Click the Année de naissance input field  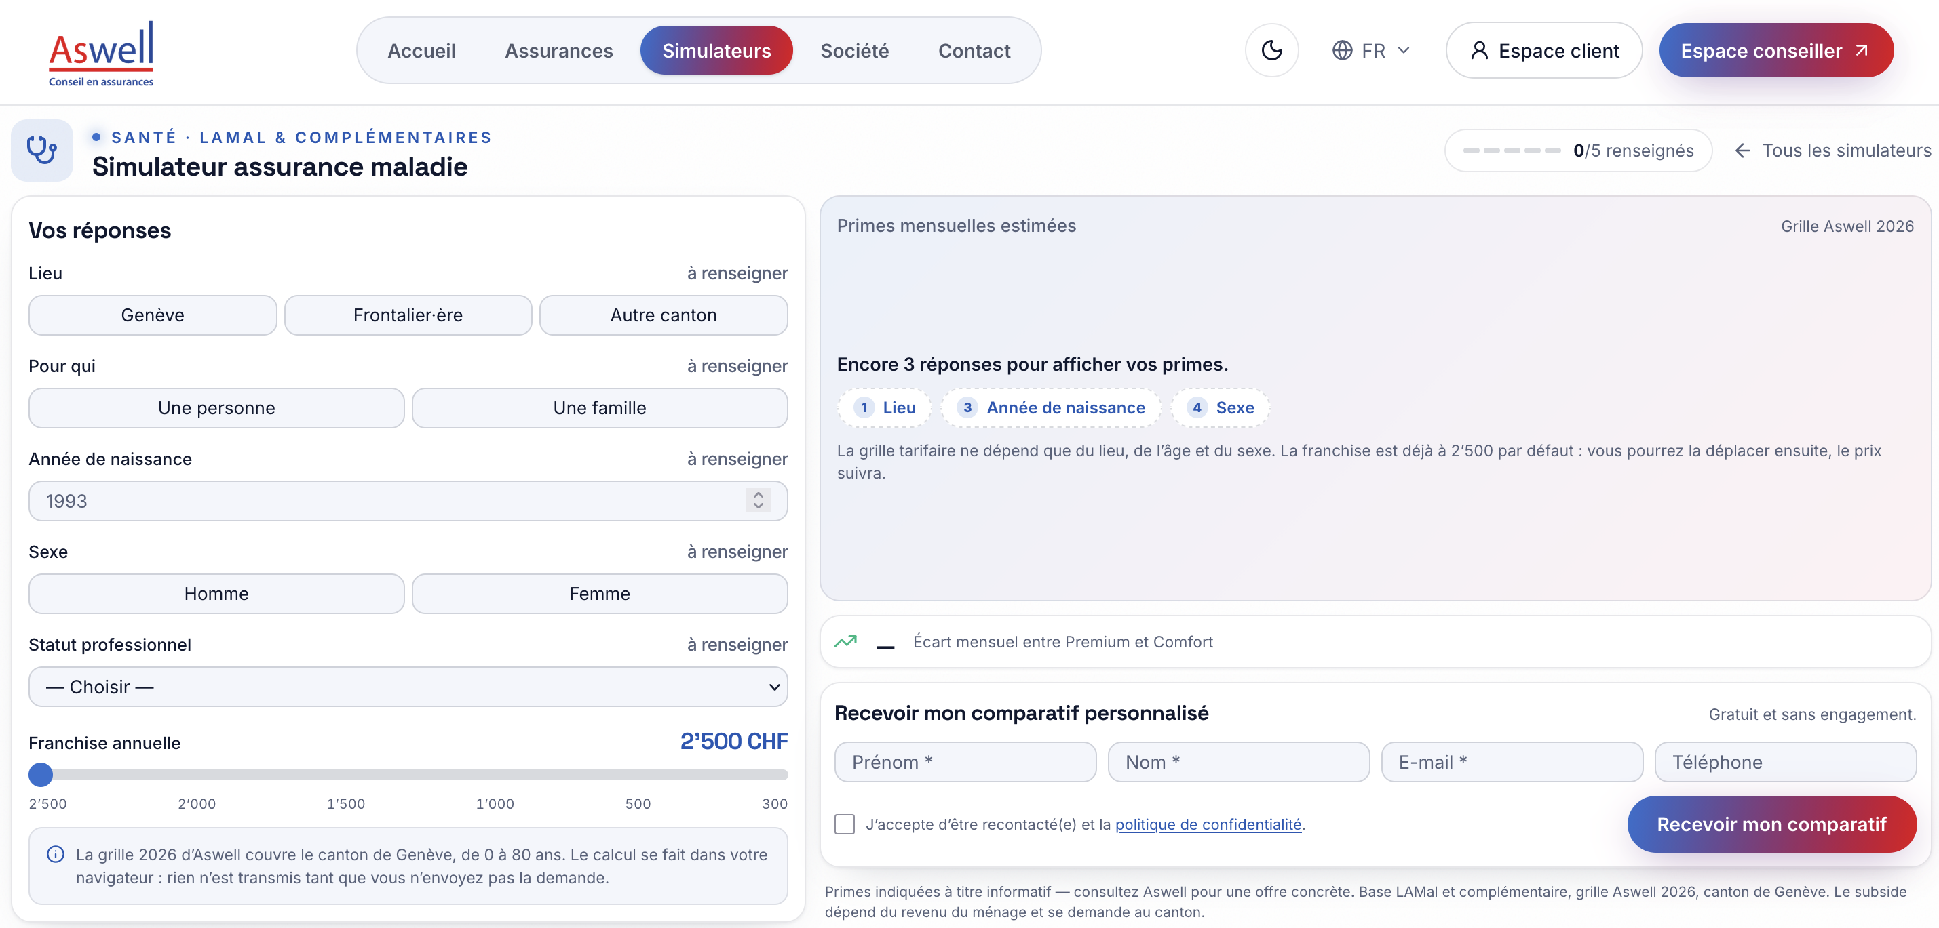pyautogui.click(x=408, y=501)
